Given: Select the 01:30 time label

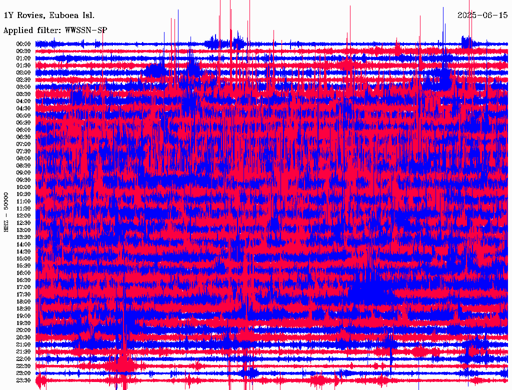Looking at the screenshot, I should pos(23,65).
